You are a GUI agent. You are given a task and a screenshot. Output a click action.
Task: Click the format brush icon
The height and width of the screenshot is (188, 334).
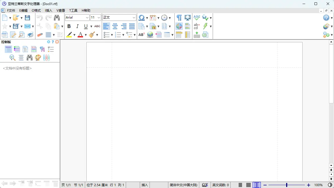(x=92, y=35)
